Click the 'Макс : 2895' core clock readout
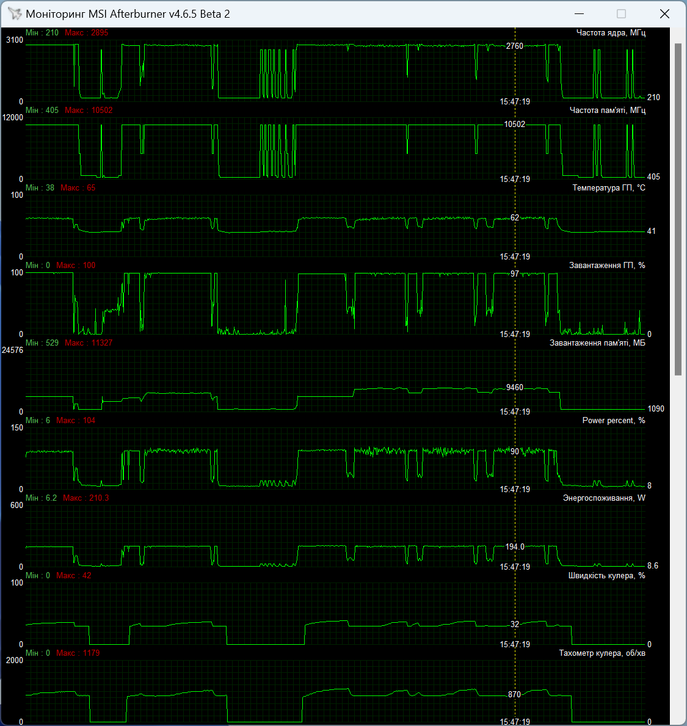 tap(87, 33)
